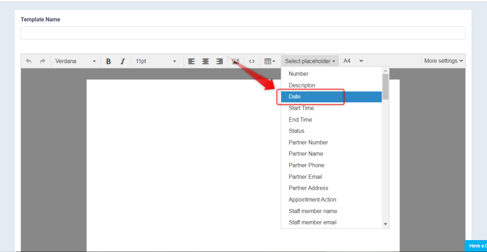
Task: Insert the Partner Address placeholder
Action: (x=331, y=188)
